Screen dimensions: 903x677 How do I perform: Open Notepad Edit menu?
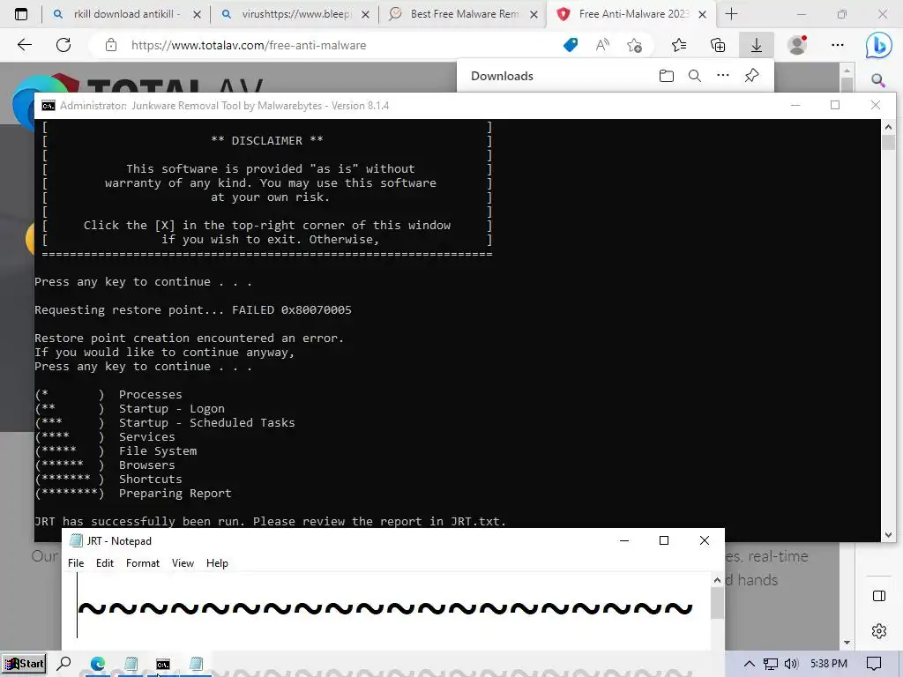click(105, 563)
